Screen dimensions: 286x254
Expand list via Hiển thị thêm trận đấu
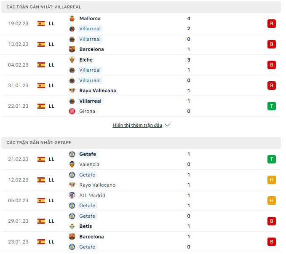pyautogui.click(x=137, y=126)
